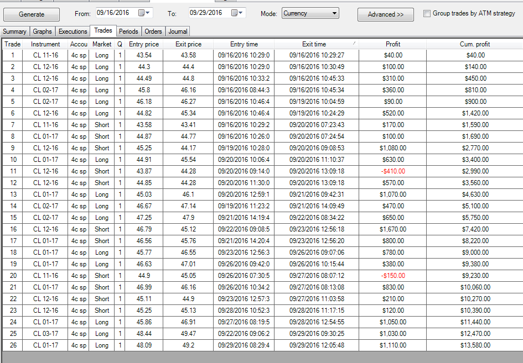
Task: Select the -$150.00 loss cell
Action: point(392,275)
